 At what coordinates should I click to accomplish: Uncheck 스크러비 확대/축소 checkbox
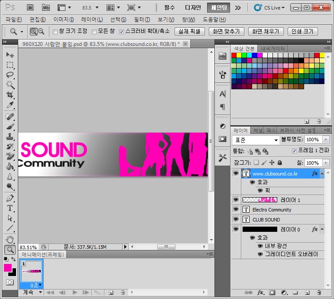[x=121, y=32]
